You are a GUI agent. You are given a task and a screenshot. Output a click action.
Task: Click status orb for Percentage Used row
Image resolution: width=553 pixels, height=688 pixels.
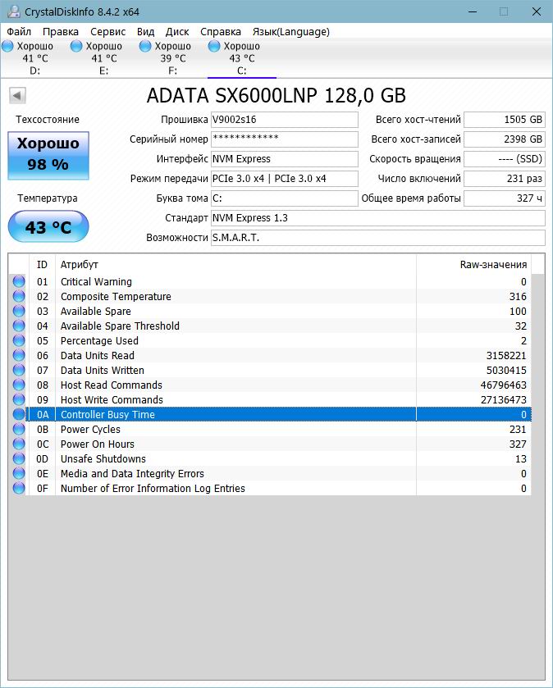pyautogui.click(x=19, y=340)
